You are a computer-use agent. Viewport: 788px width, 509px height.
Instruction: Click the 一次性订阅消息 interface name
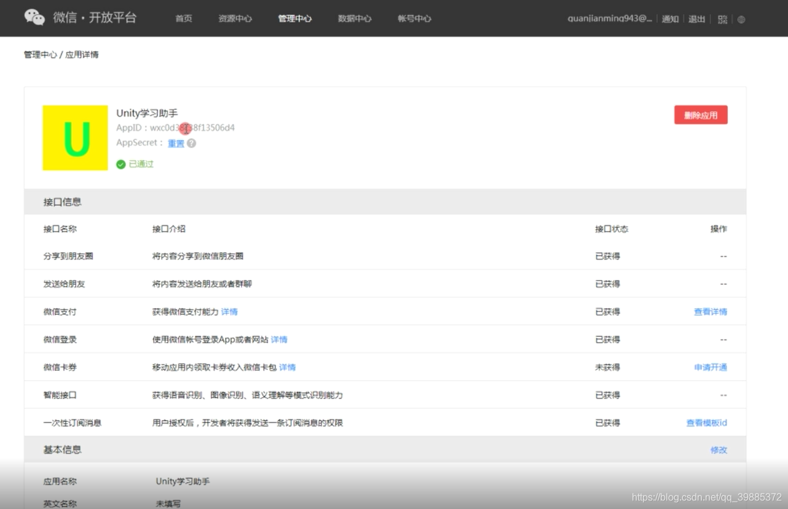coord(72,423)
